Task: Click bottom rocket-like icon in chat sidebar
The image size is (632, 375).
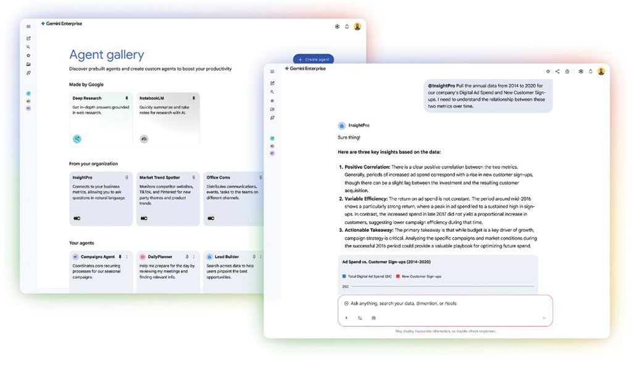Action: tap(272, 118)
